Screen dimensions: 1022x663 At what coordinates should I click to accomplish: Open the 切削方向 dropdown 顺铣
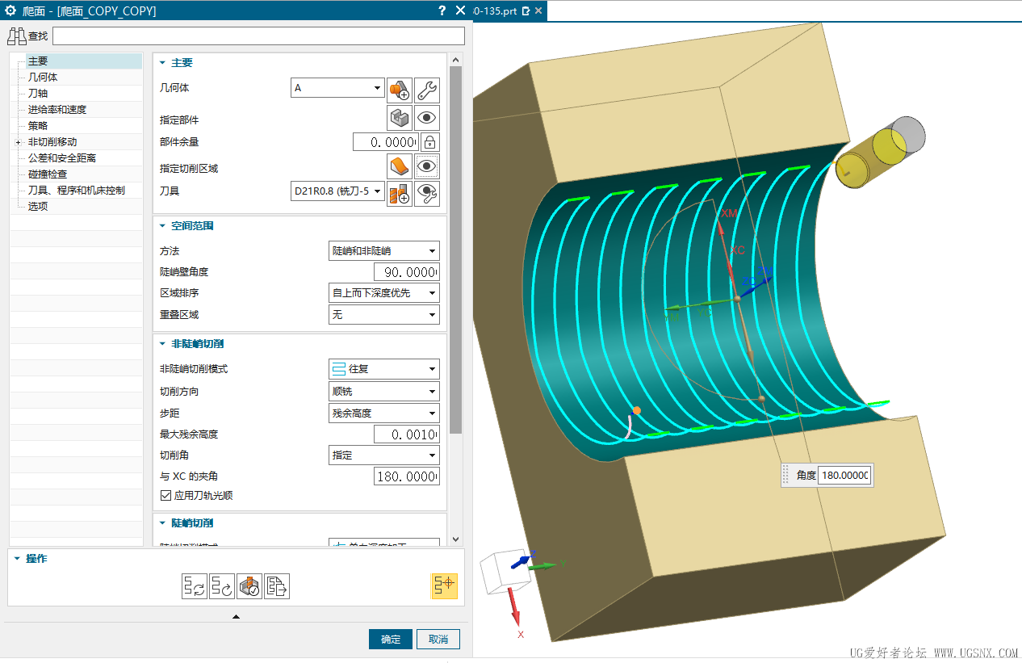(x=384, y=391)
